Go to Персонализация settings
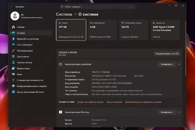Viewport: 195px width, 130px height. [31, 51]
